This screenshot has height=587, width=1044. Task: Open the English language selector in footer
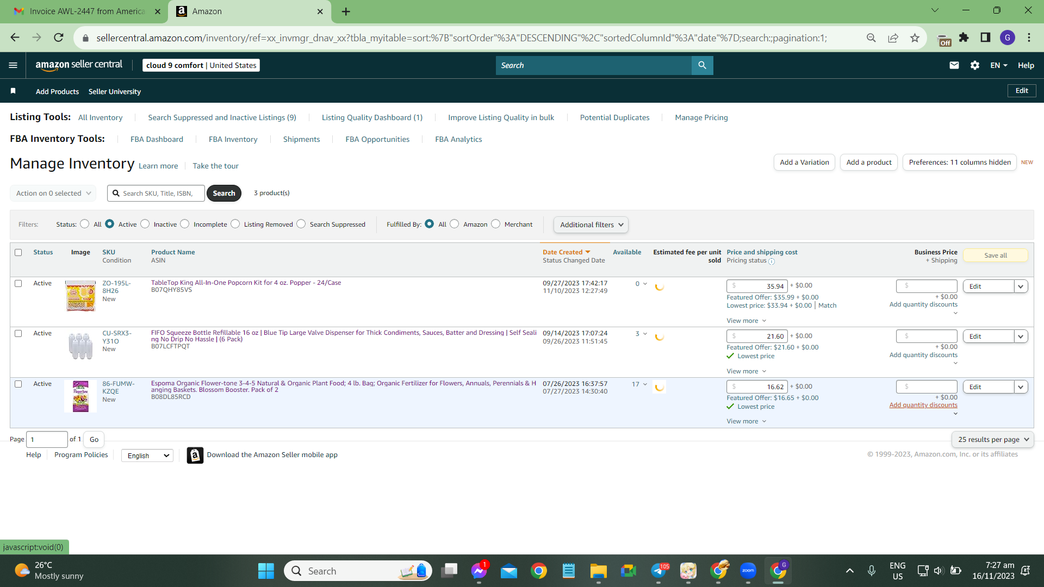[x=147, y=455]
